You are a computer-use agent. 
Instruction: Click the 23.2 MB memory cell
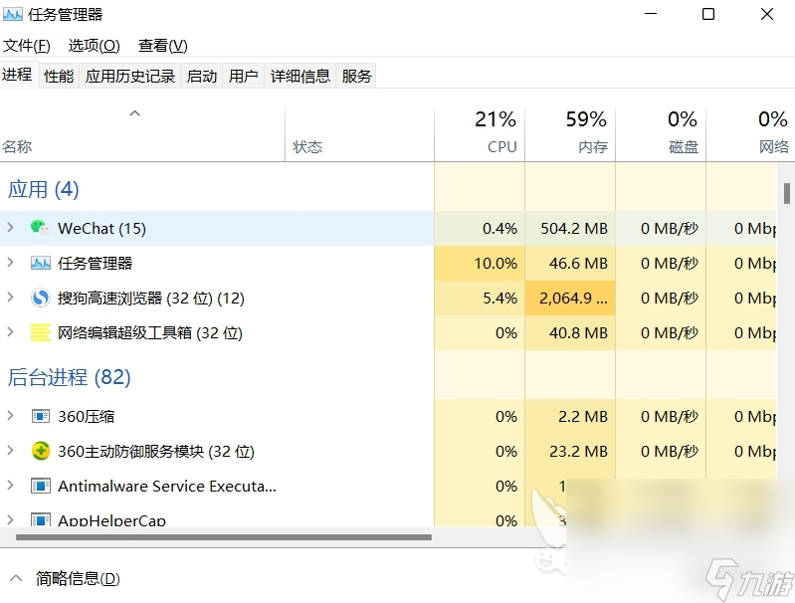pyautogui.click(x=570, y=452)
